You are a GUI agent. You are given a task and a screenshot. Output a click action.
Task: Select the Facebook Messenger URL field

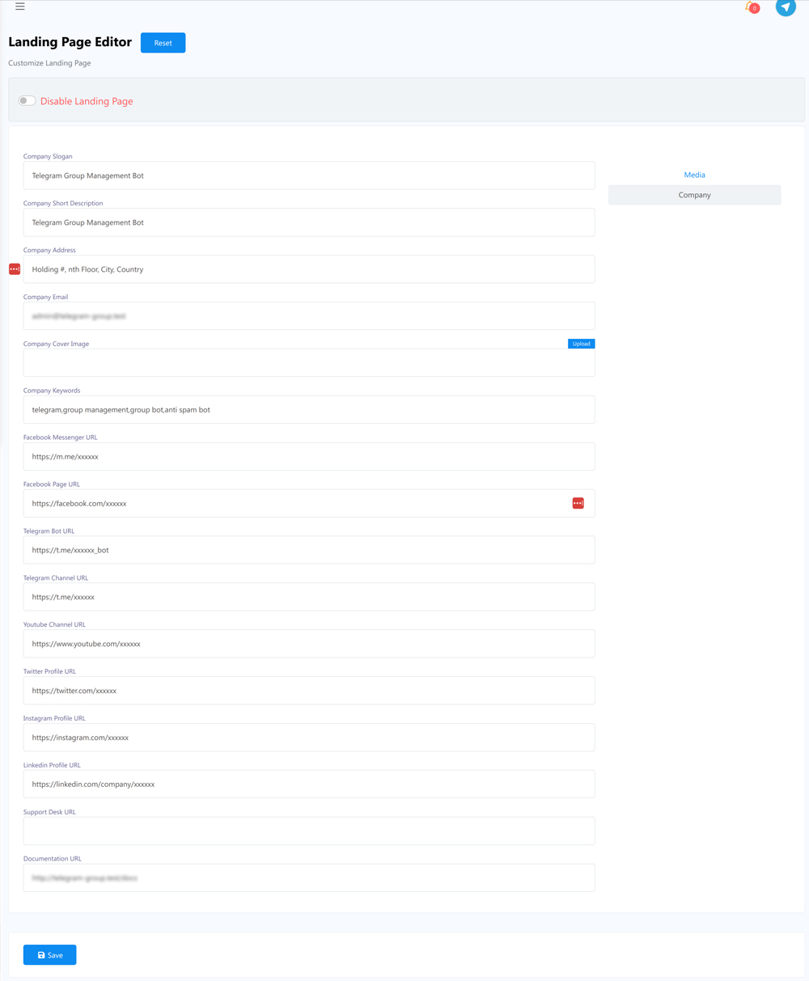[309, 457]
